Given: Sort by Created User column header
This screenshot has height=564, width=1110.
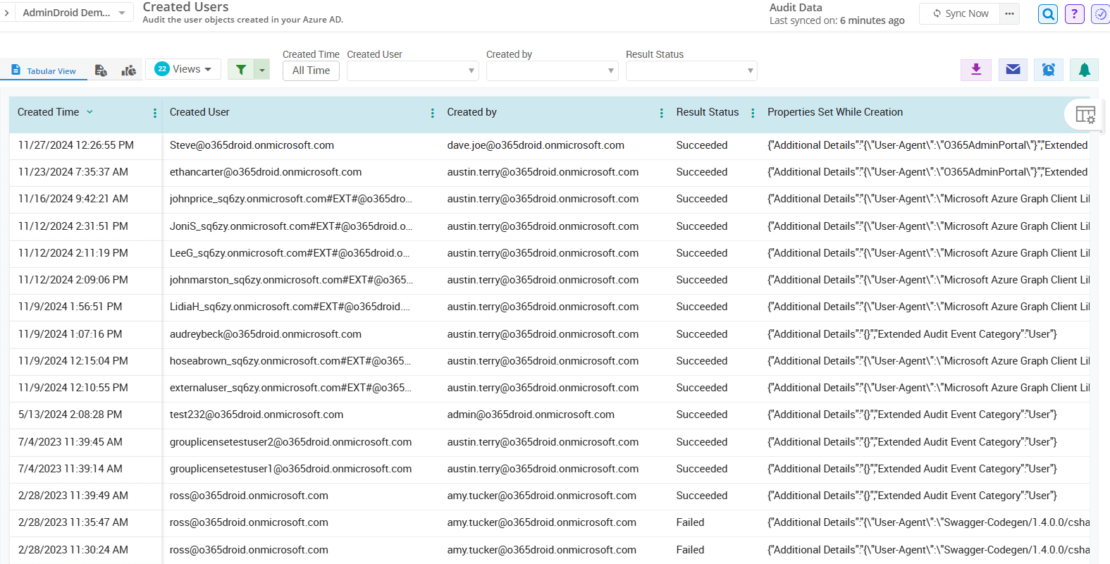Looking at the screenshot, I should tap(199, 112).
